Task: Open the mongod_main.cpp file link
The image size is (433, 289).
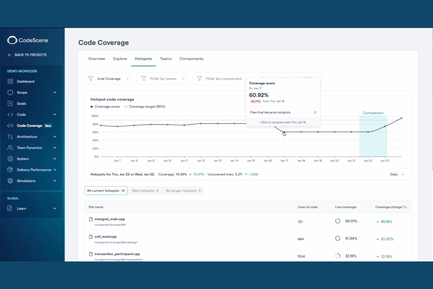Action: 110,219
